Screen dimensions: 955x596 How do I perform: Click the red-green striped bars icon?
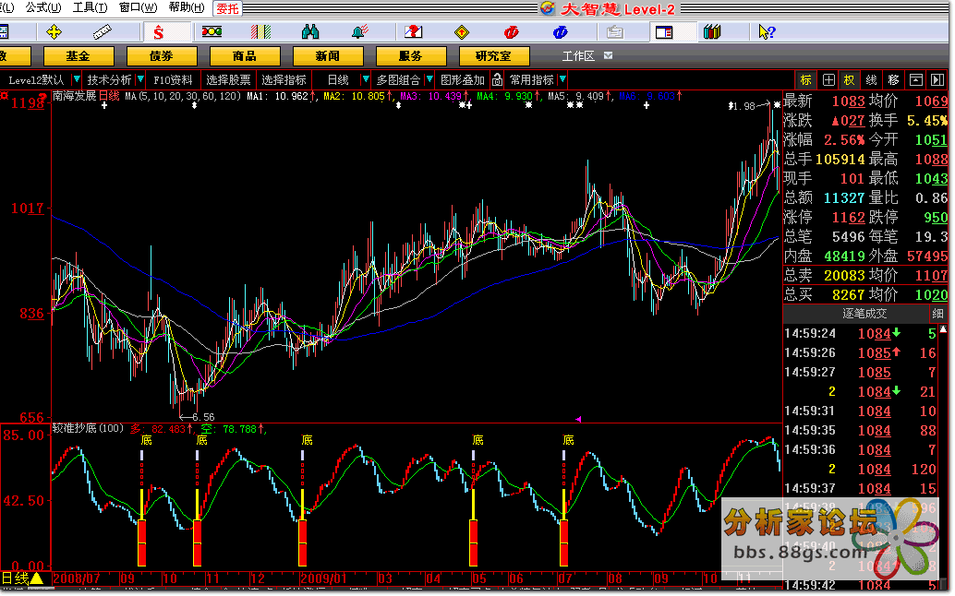click(260, 32)
